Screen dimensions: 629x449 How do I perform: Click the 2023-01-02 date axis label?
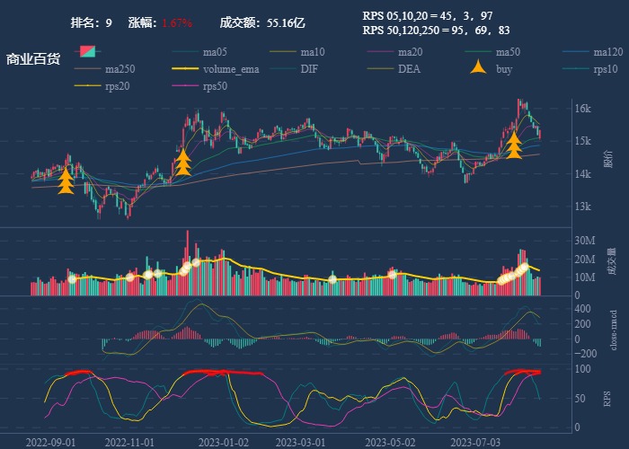click(223, 442)
